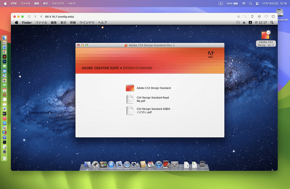This screenshot has height=189, width=290.
Task: Open the UTM disc drive image menu
Action: click(259, 16)
